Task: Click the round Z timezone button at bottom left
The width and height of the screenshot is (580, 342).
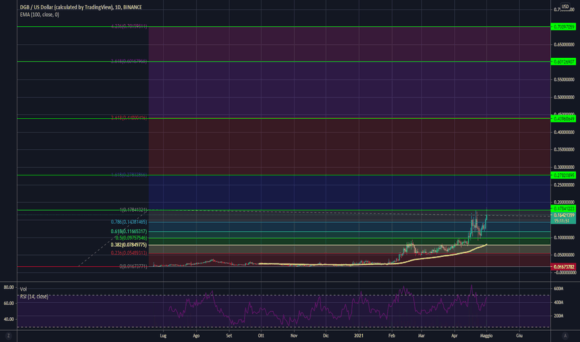Action: 8,336
